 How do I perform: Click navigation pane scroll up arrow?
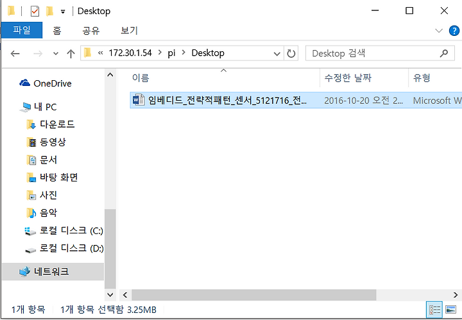tap(110, 75)
